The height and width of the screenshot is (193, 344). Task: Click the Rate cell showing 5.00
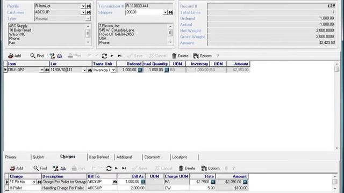click(203, 188)
